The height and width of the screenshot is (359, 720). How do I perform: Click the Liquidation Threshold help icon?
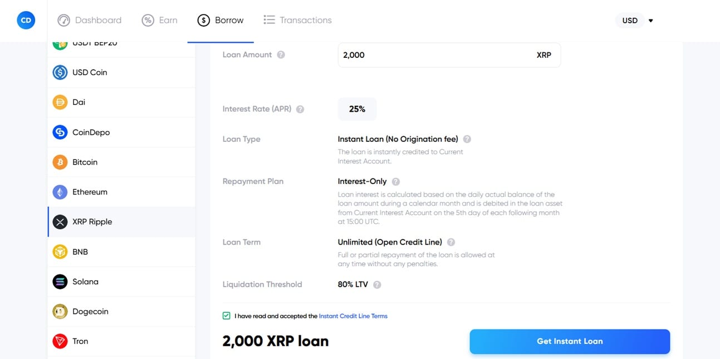click(x=376, y=285)
